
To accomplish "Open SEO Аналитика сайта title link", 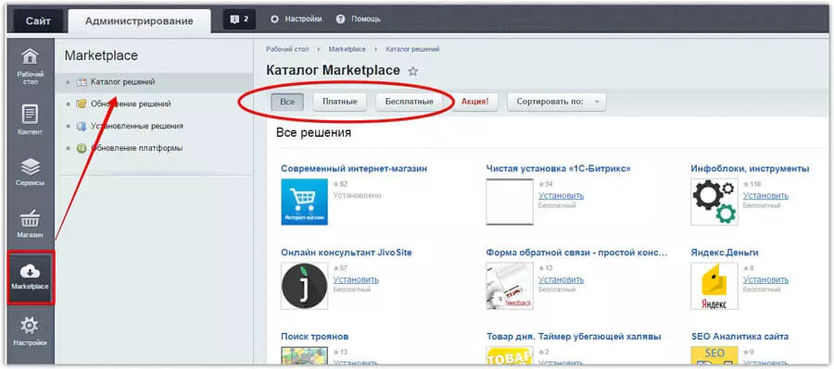I will [739, 337].
